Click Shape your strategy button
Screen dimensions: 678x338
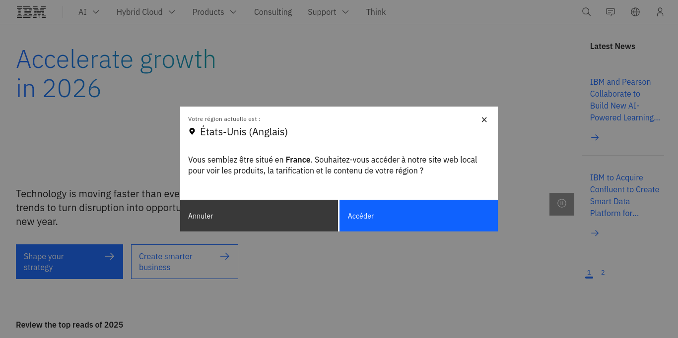(x=69, y=262)
